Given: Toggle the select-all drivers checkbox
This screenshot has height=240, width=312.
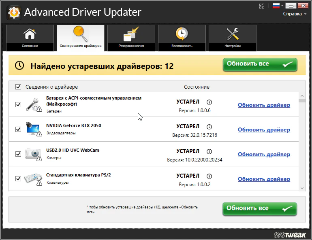Looking at the screenshot, I should pos(18,87).
